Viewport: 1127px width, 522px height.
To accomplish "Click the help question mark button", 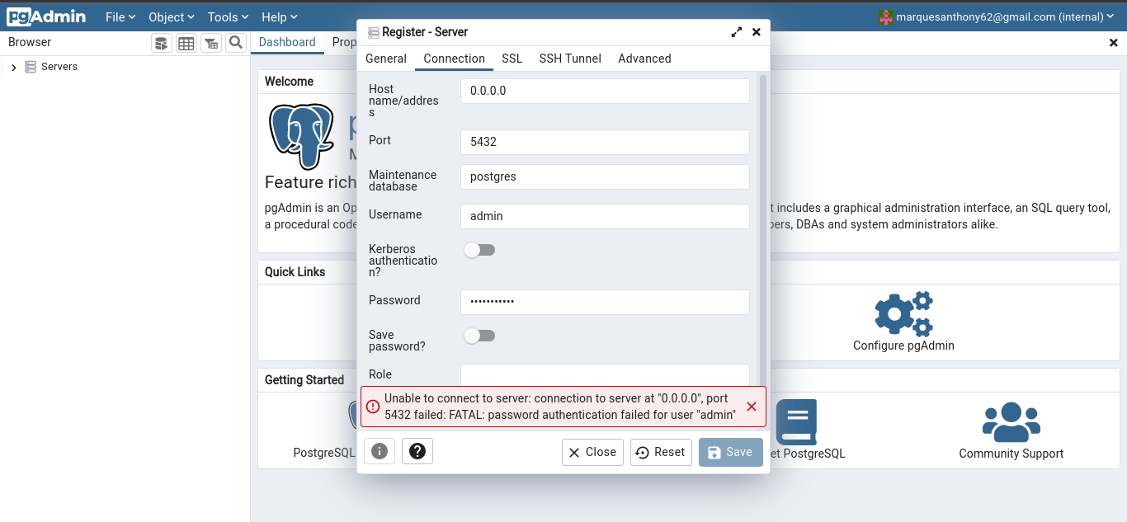I will [417, 451].
